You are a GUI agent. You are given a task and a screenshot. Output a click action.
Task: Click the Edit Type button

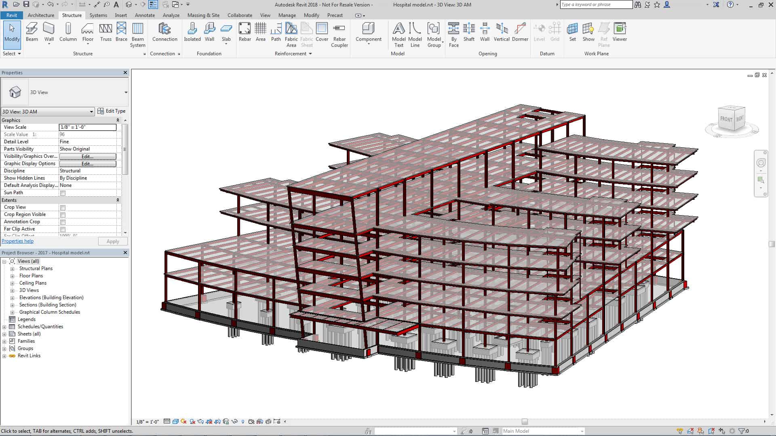[112, 111]
